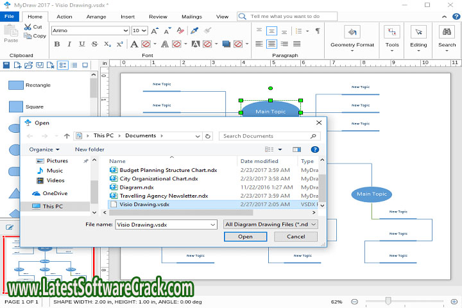
Task: Open the Editing pointer icon
Action: point(418,31)
